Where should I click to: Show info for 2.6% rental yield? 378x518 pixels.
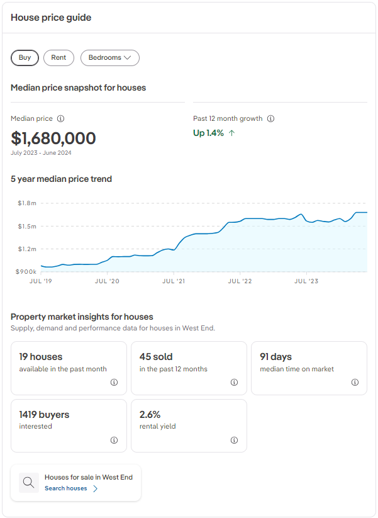point(234,440)
